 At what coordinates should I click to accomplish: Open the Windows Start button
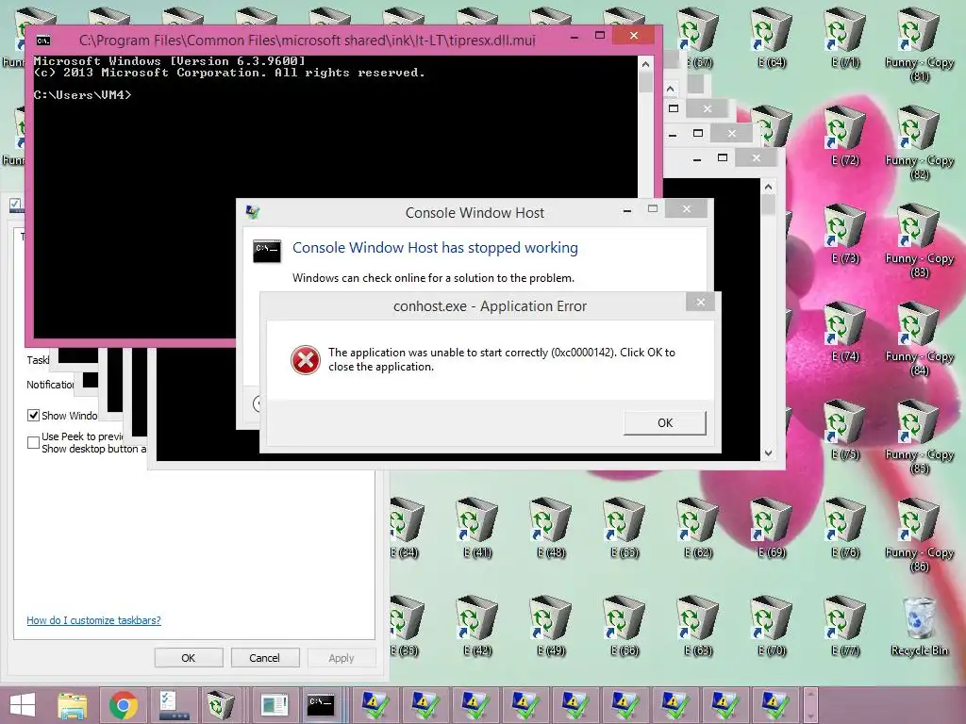coord(23,705)
